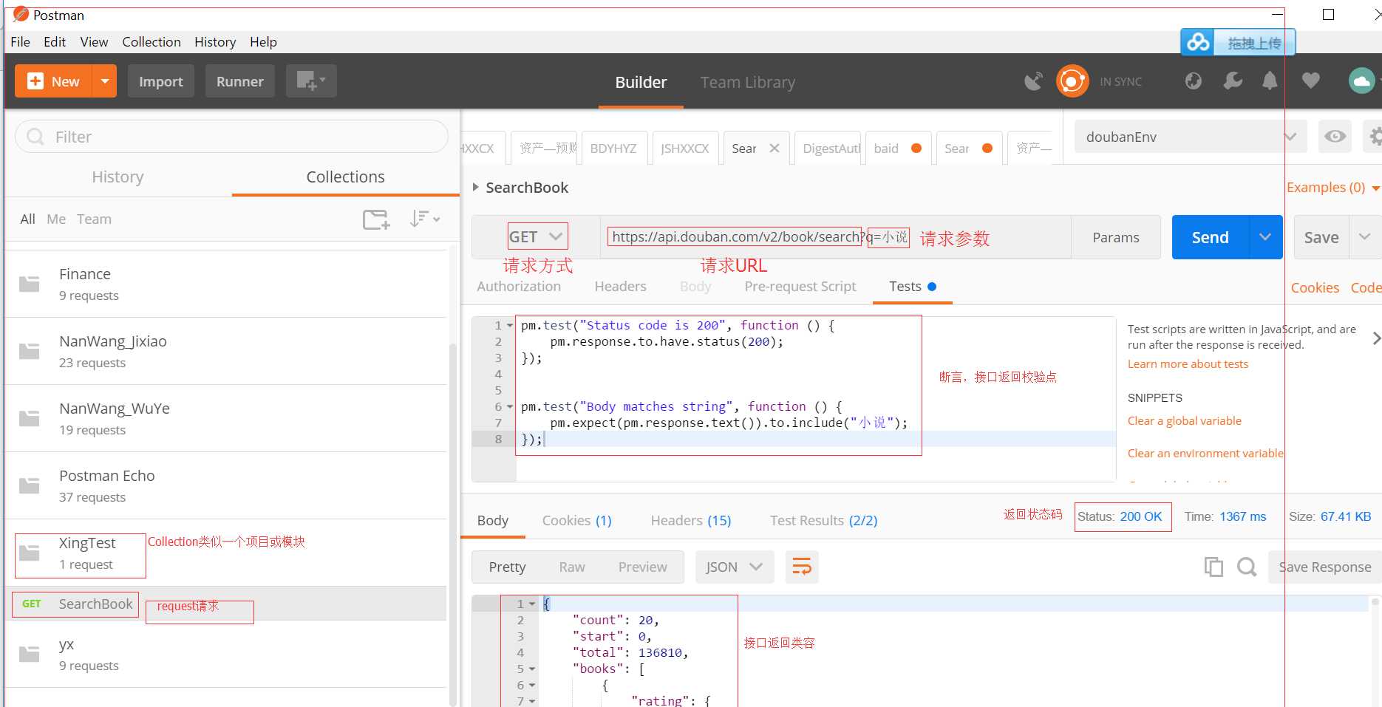
Task: Open the Pre-request Script tab
Action: (800, 287)
